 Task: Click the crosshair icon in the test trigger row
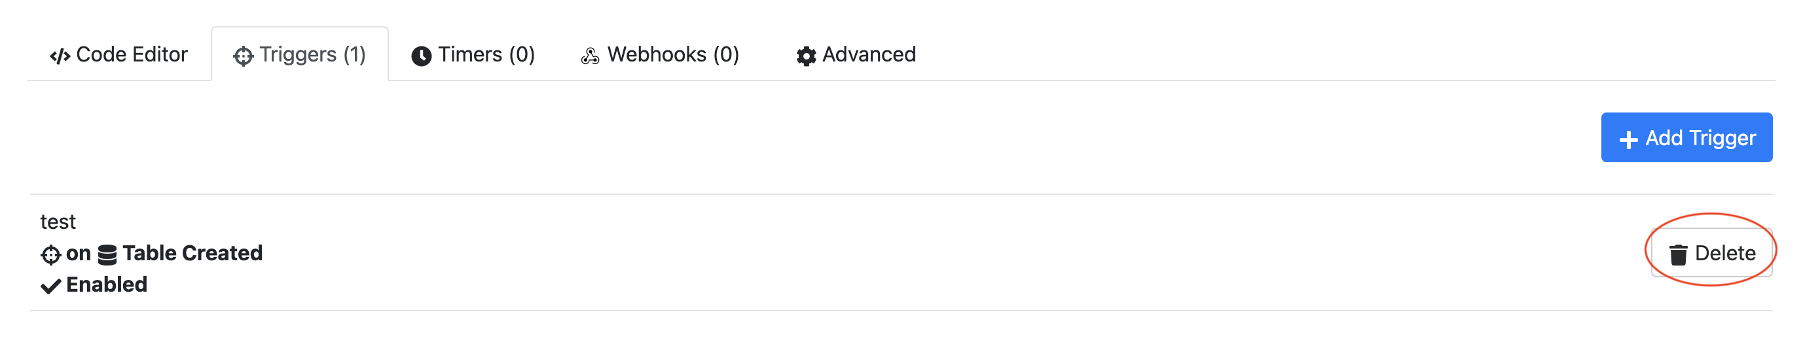coord(50,254)
